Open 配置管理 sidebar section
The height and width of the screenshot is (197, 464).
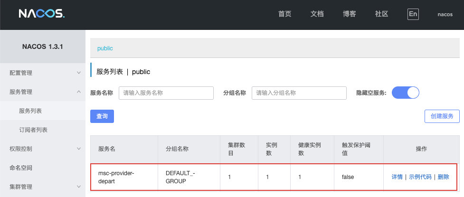(43, 73)
